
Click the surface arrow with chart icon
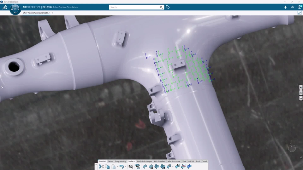coord(183,167)
